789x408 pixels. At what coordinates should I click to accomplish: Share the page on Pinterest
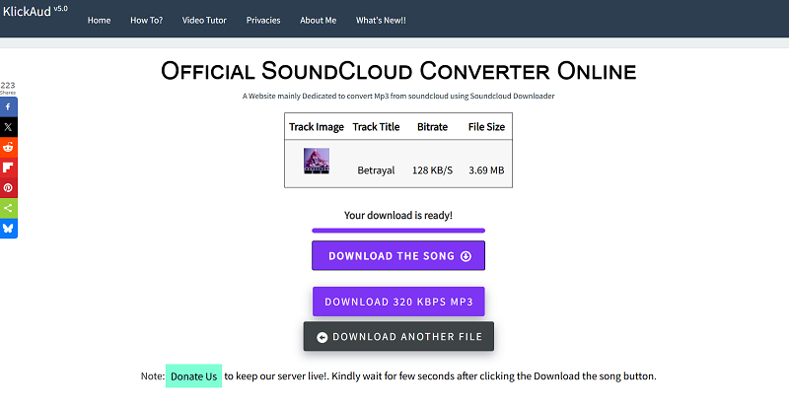(x=9, y=187)
